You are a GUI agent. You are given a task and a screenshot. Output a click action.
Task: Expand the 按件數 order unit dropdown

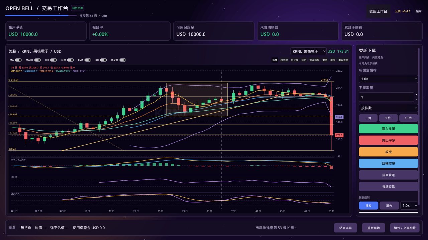[389, 108]
